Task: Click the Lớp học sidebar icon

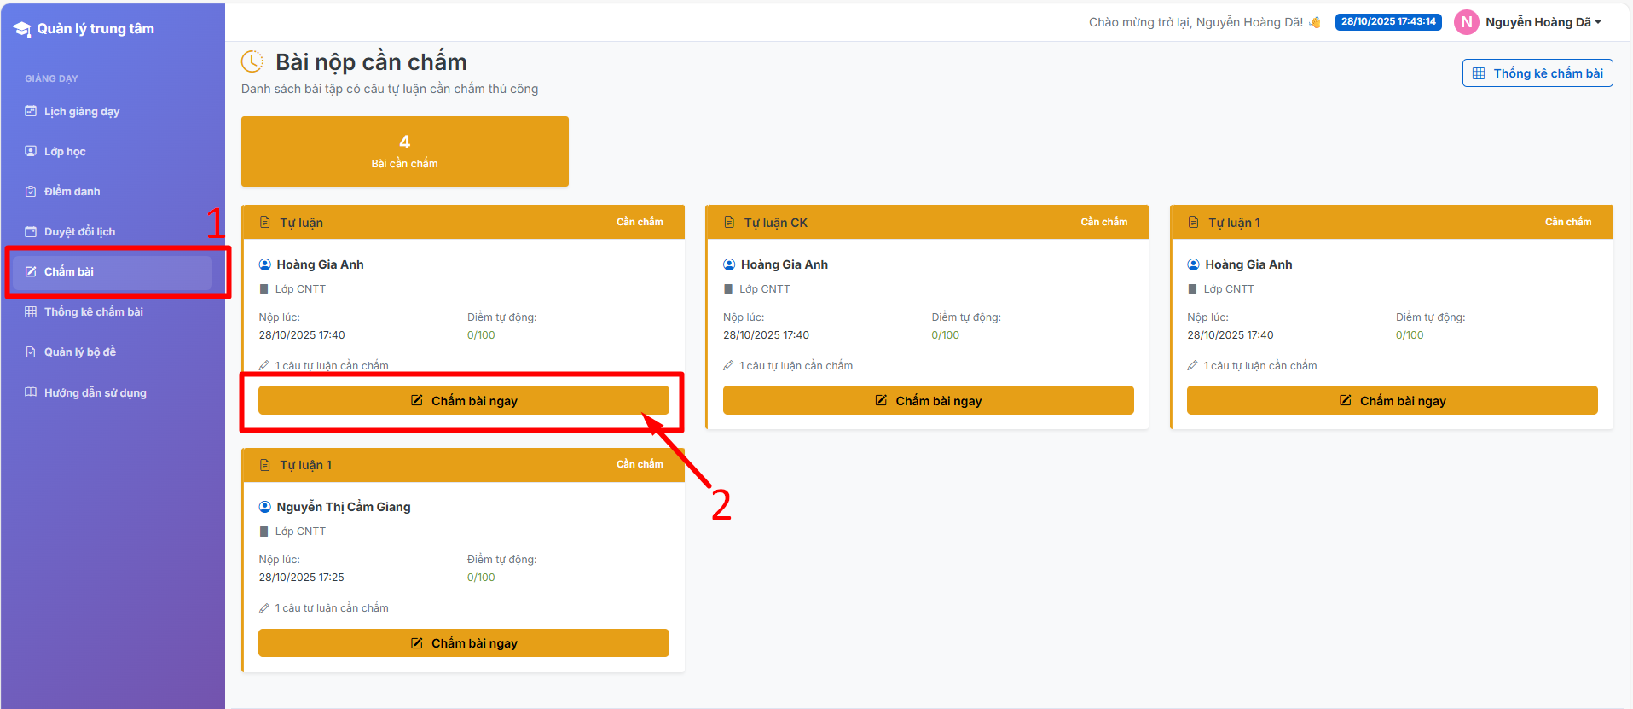Action: coord(31,151)
